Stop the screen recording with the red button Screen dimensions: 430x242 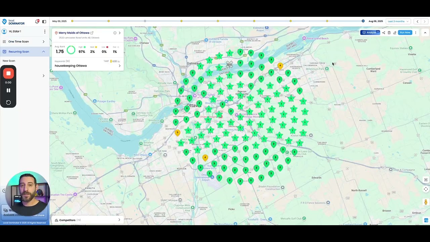pyautogui.click(x=8, y=73)
